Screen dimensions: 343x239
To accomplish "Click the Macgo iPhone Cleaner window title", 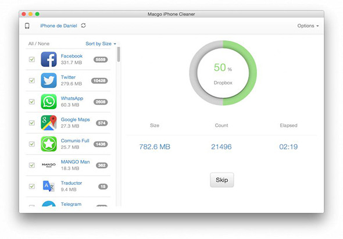I will 171,14.
